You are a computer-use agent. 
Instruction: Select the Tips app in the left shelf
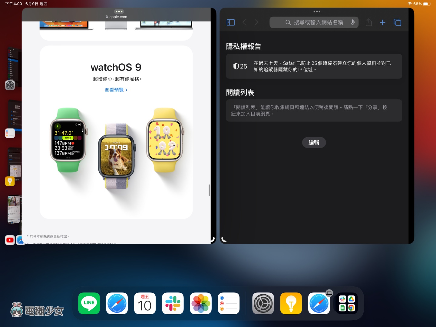tap(10, 181)
